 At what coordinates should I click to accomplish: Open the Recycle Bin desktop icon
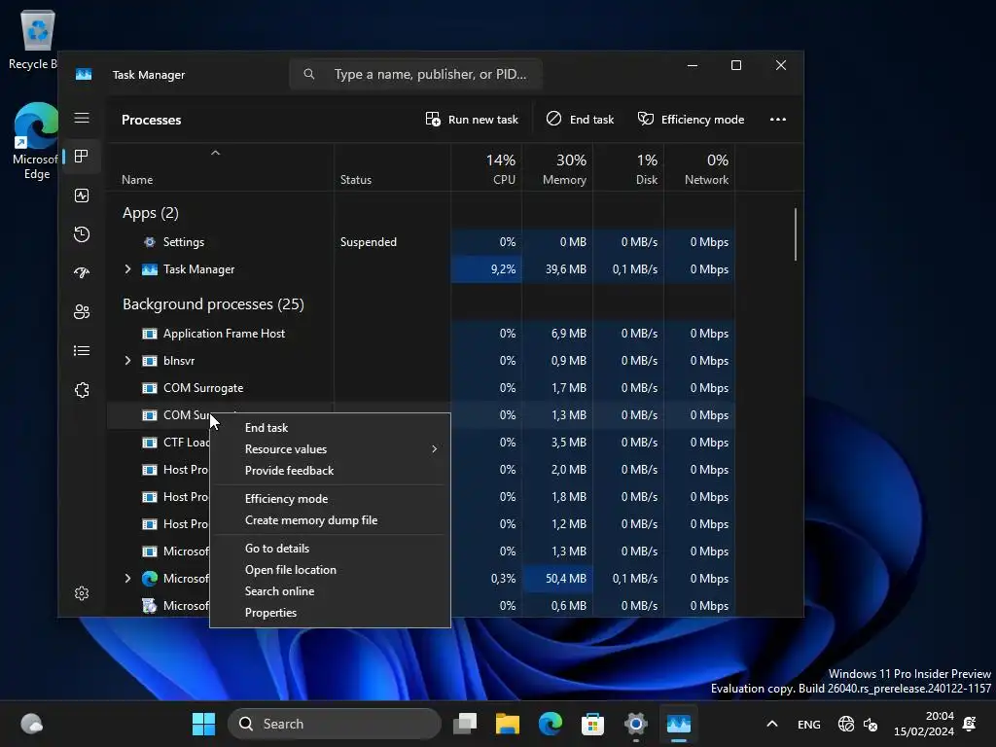tap(37, 38)
